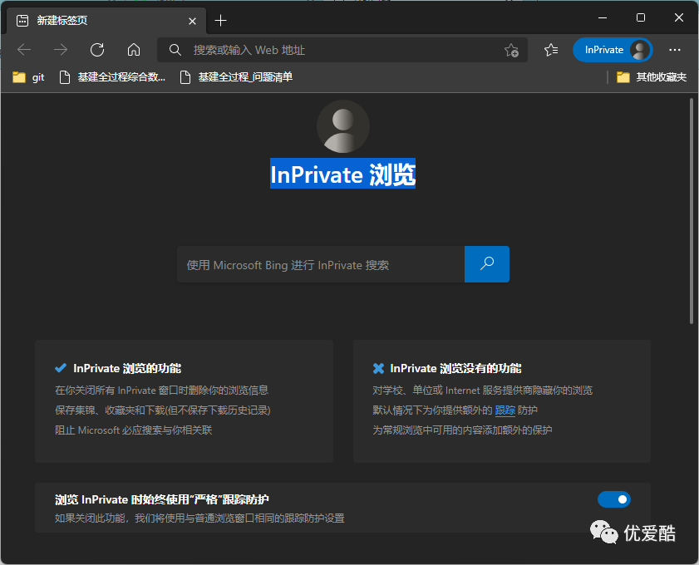Click text 阻止 Microsoft 必应搜索与你相关联

pyautogui.click(x=134, y=430)
